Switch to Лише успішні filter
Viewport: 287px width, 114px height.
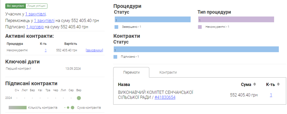click(36, 6)
